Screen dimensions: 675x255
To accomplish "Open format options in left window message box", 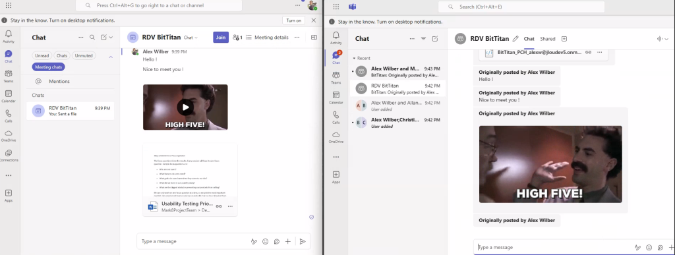I will click(254, 242).
